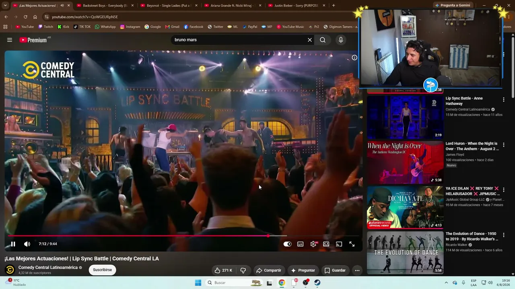Open options for YA ICE DILAN video
The height and width of the screenshot is (289, 515).
coord(503,189)
